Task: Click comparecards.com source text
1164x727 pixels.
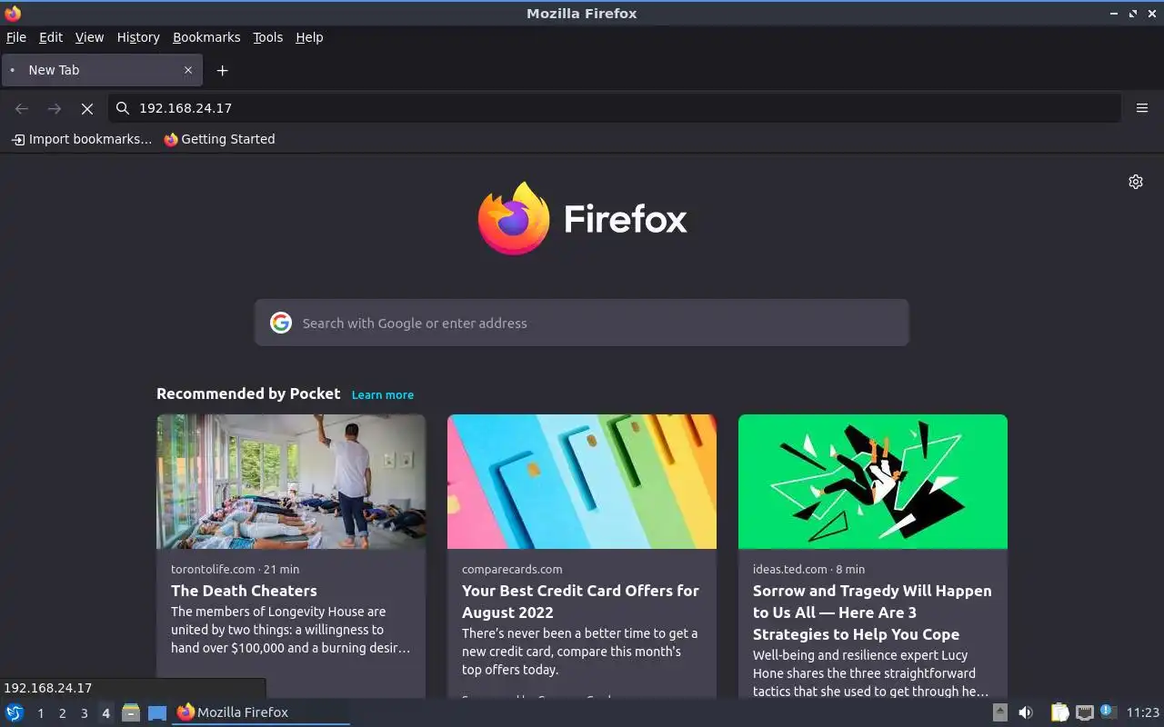Action: [512, 570]
